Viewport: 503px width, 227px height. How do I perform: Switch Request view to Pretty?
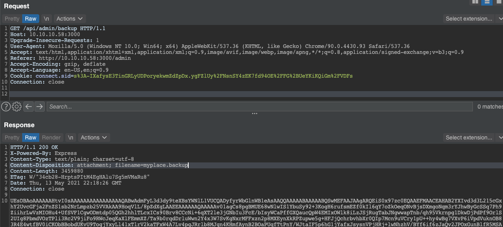[12, 19]
